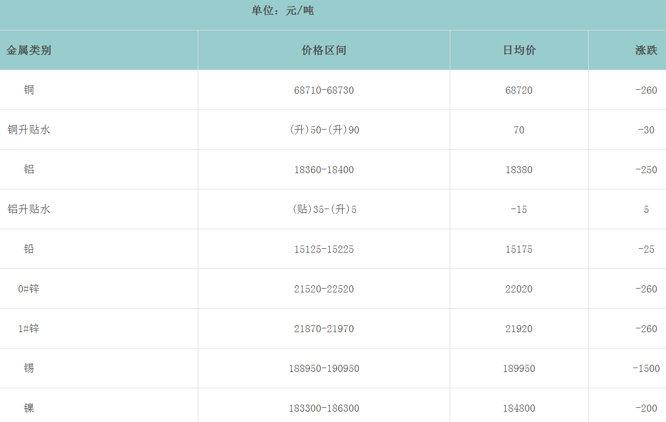Image resolution: width=666 pixels, height=422 pixels.
Task: Select the 1#锌 row label
Action: 29,328
